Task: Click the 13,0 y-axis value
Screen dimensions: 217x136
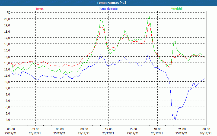Action: point(7,63)
